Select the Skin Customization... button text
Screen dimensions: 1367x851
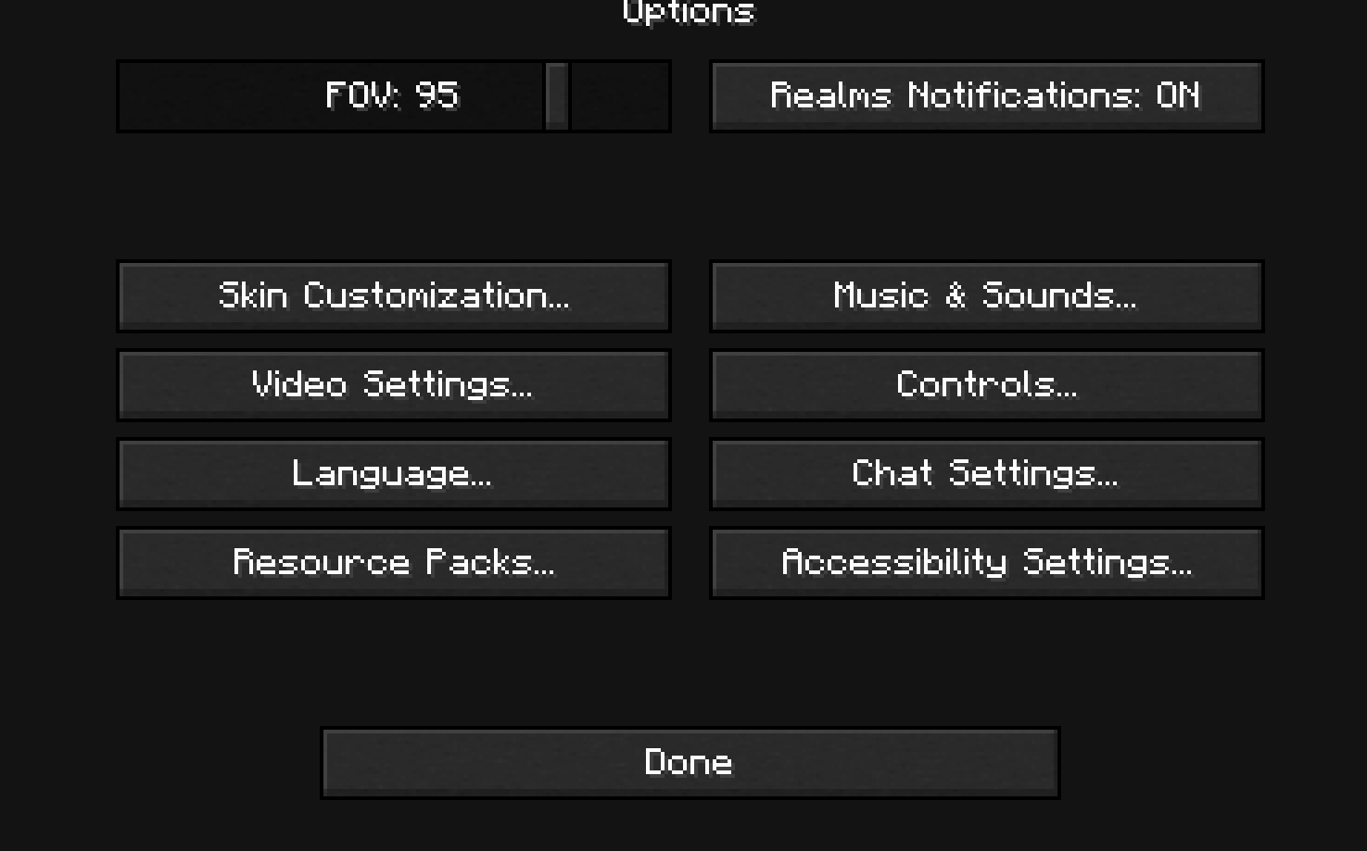[394, 295]
